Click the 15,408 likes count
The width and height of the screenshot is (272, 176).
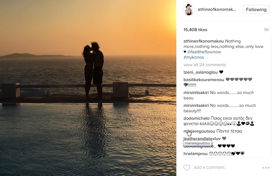point(195,30)
